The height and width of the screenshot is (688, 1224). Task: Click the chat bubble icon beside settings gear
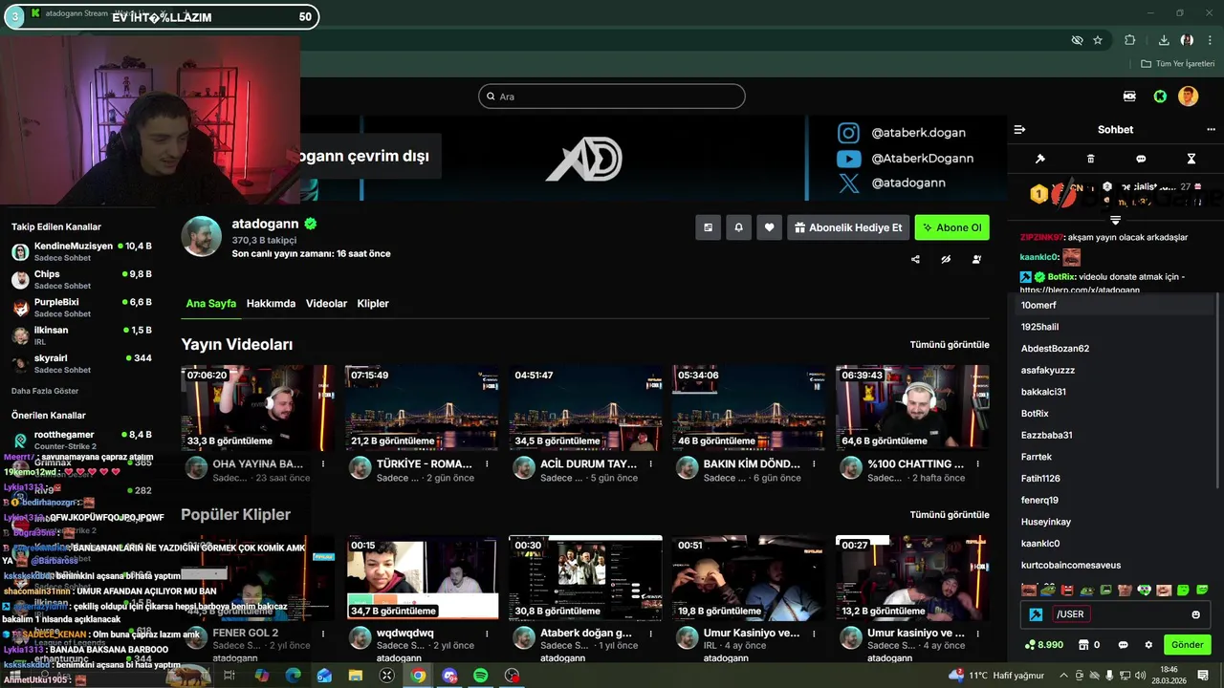coord(1124,645)
